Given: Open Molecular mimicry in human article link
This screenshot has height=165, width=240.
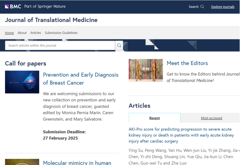Looking at the screenshot, I should (x=77, y=163).
